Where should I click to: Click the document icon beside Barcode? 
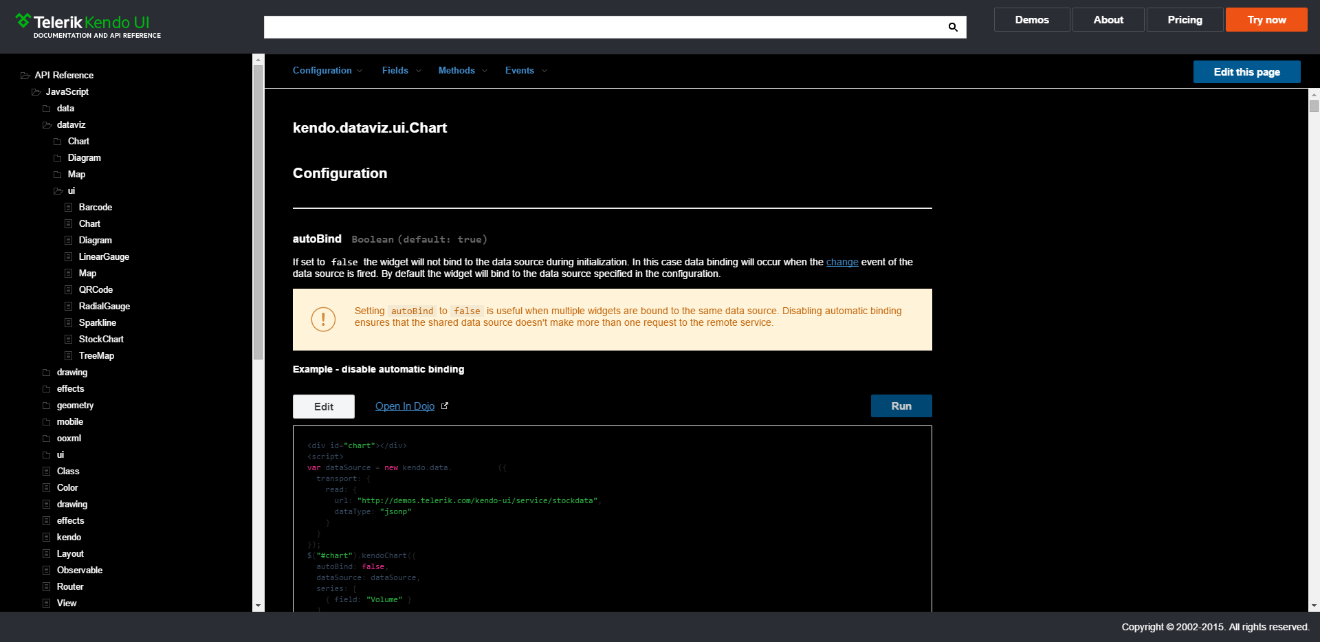(69, 208)
